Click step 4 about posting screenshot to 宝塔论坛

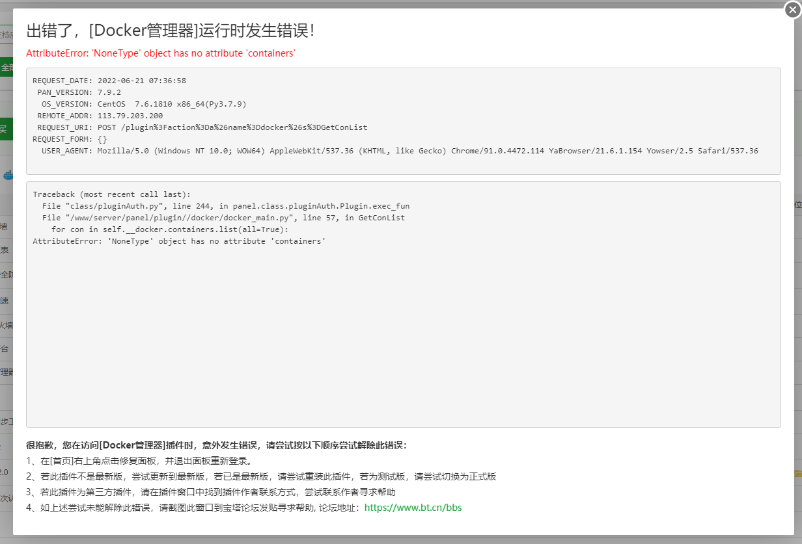coord(244,508)
